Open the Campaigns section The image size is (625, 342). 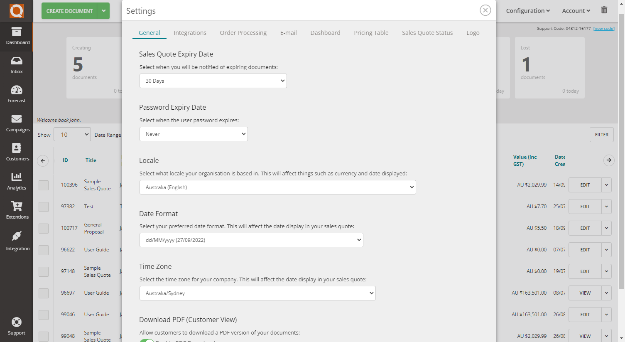tap(17, 123)
